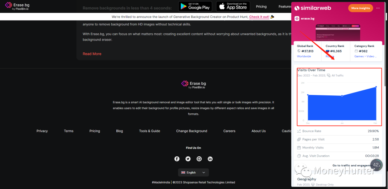Click the erase.bg favicon in Similarweb panel
This screenshot has width=388, height=189.
pos(297,19)
